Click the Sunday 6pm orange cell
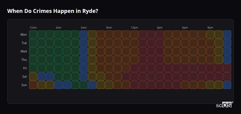The width and height of the screenshot is (241, 114). click(x=185, y=85)
